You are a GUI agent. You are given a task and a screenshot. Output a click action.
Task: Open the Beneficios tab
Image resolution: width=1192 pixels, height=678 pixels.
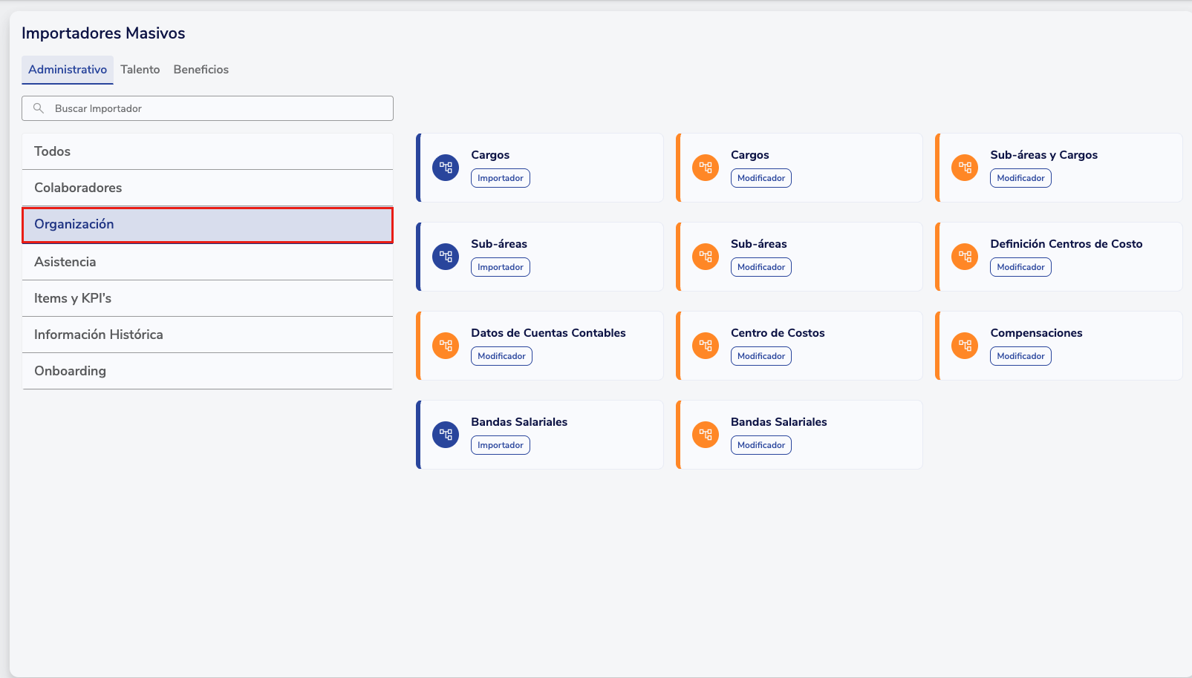(201, 70)
